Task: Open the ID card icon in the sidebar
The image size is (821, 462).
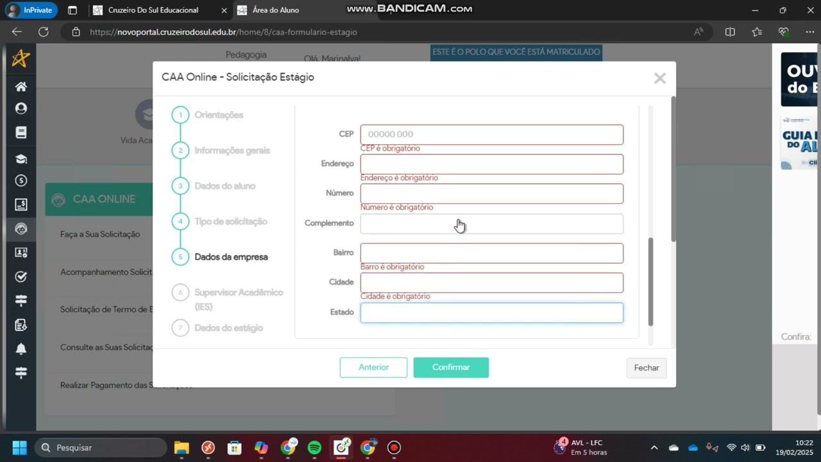Action: 21,253
